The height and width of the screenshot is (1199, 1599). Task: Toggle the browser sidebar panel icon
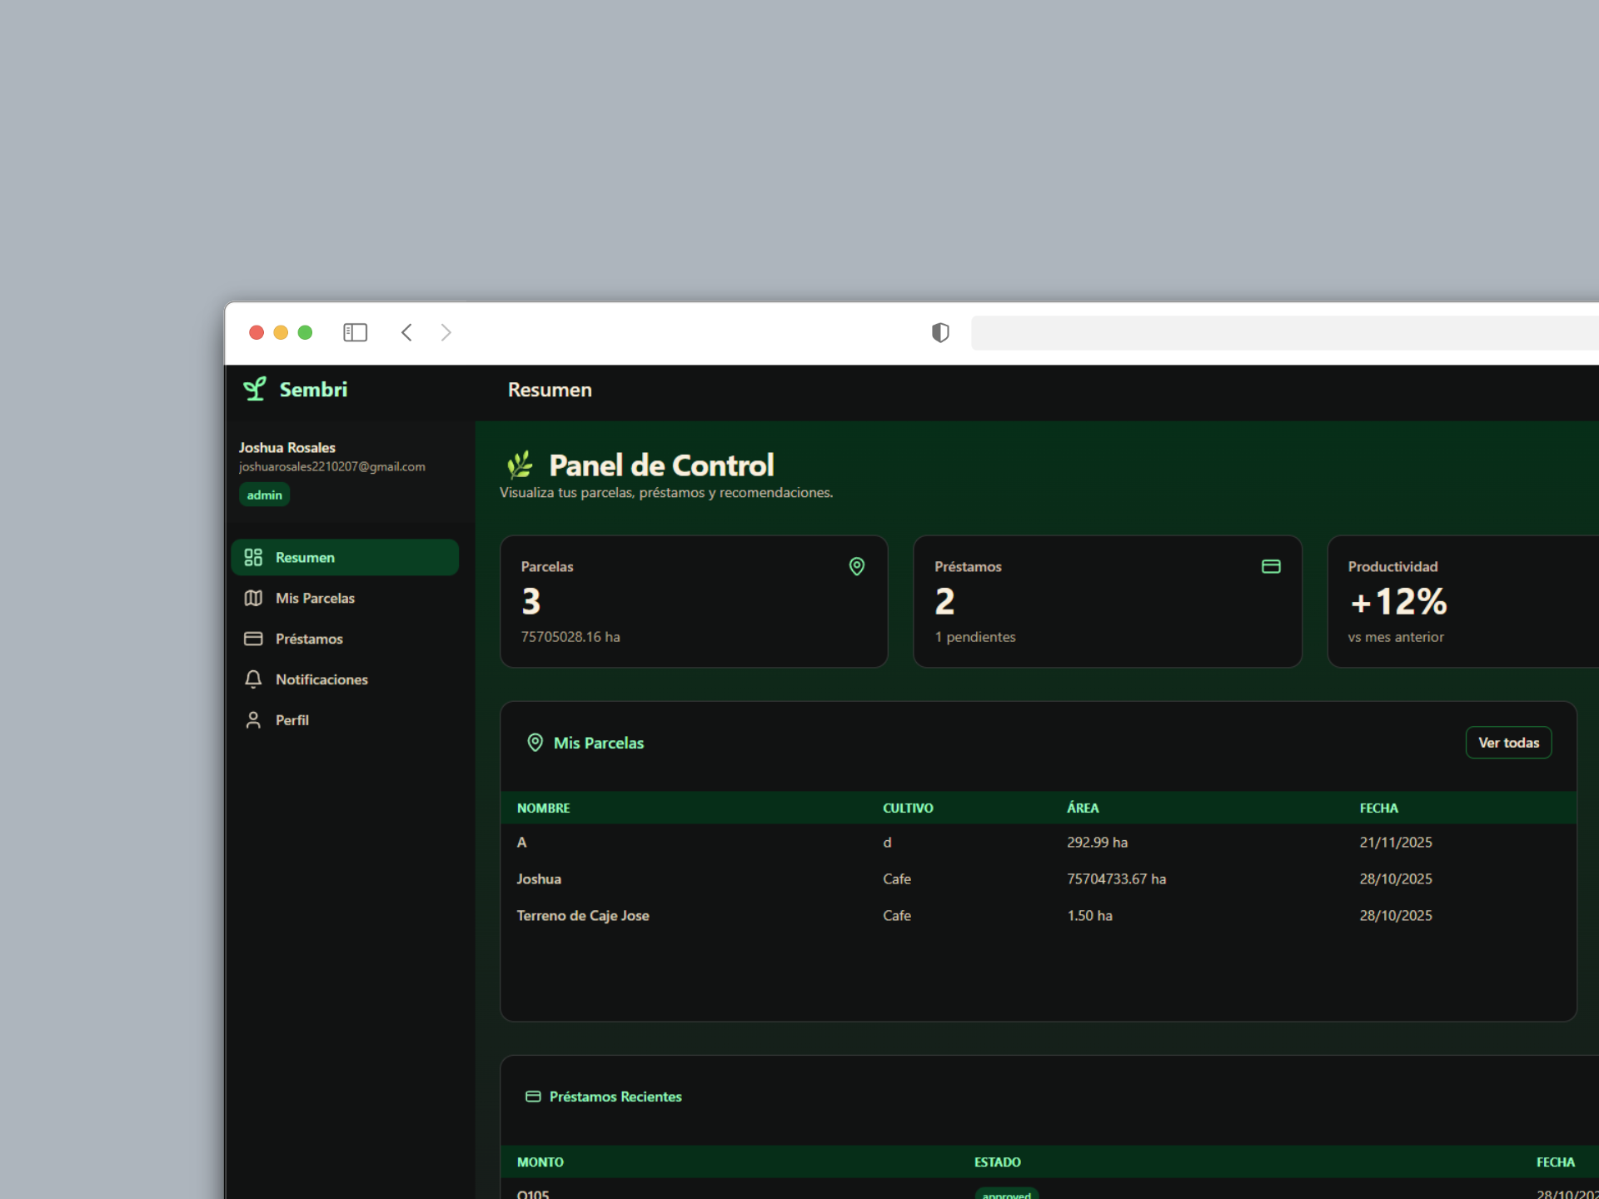pyautogui.click(x=355, y=332)
